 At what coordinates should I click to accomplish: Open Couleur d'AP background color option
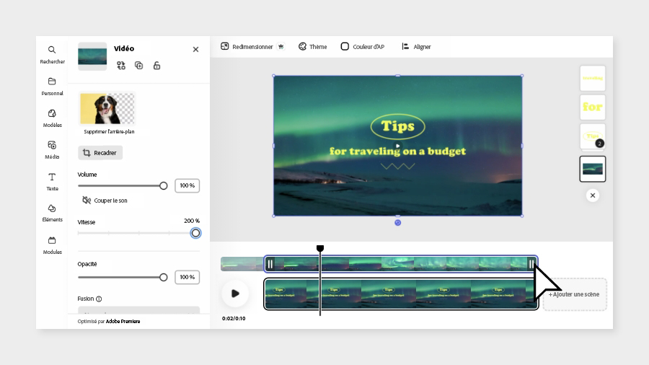pos(363,47)
